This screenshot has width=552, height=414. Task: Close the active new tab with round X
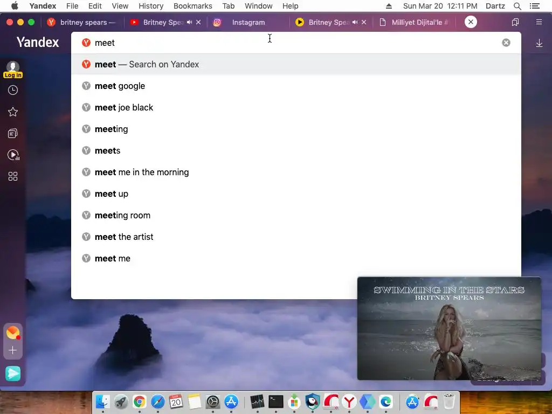click(471, 22)
